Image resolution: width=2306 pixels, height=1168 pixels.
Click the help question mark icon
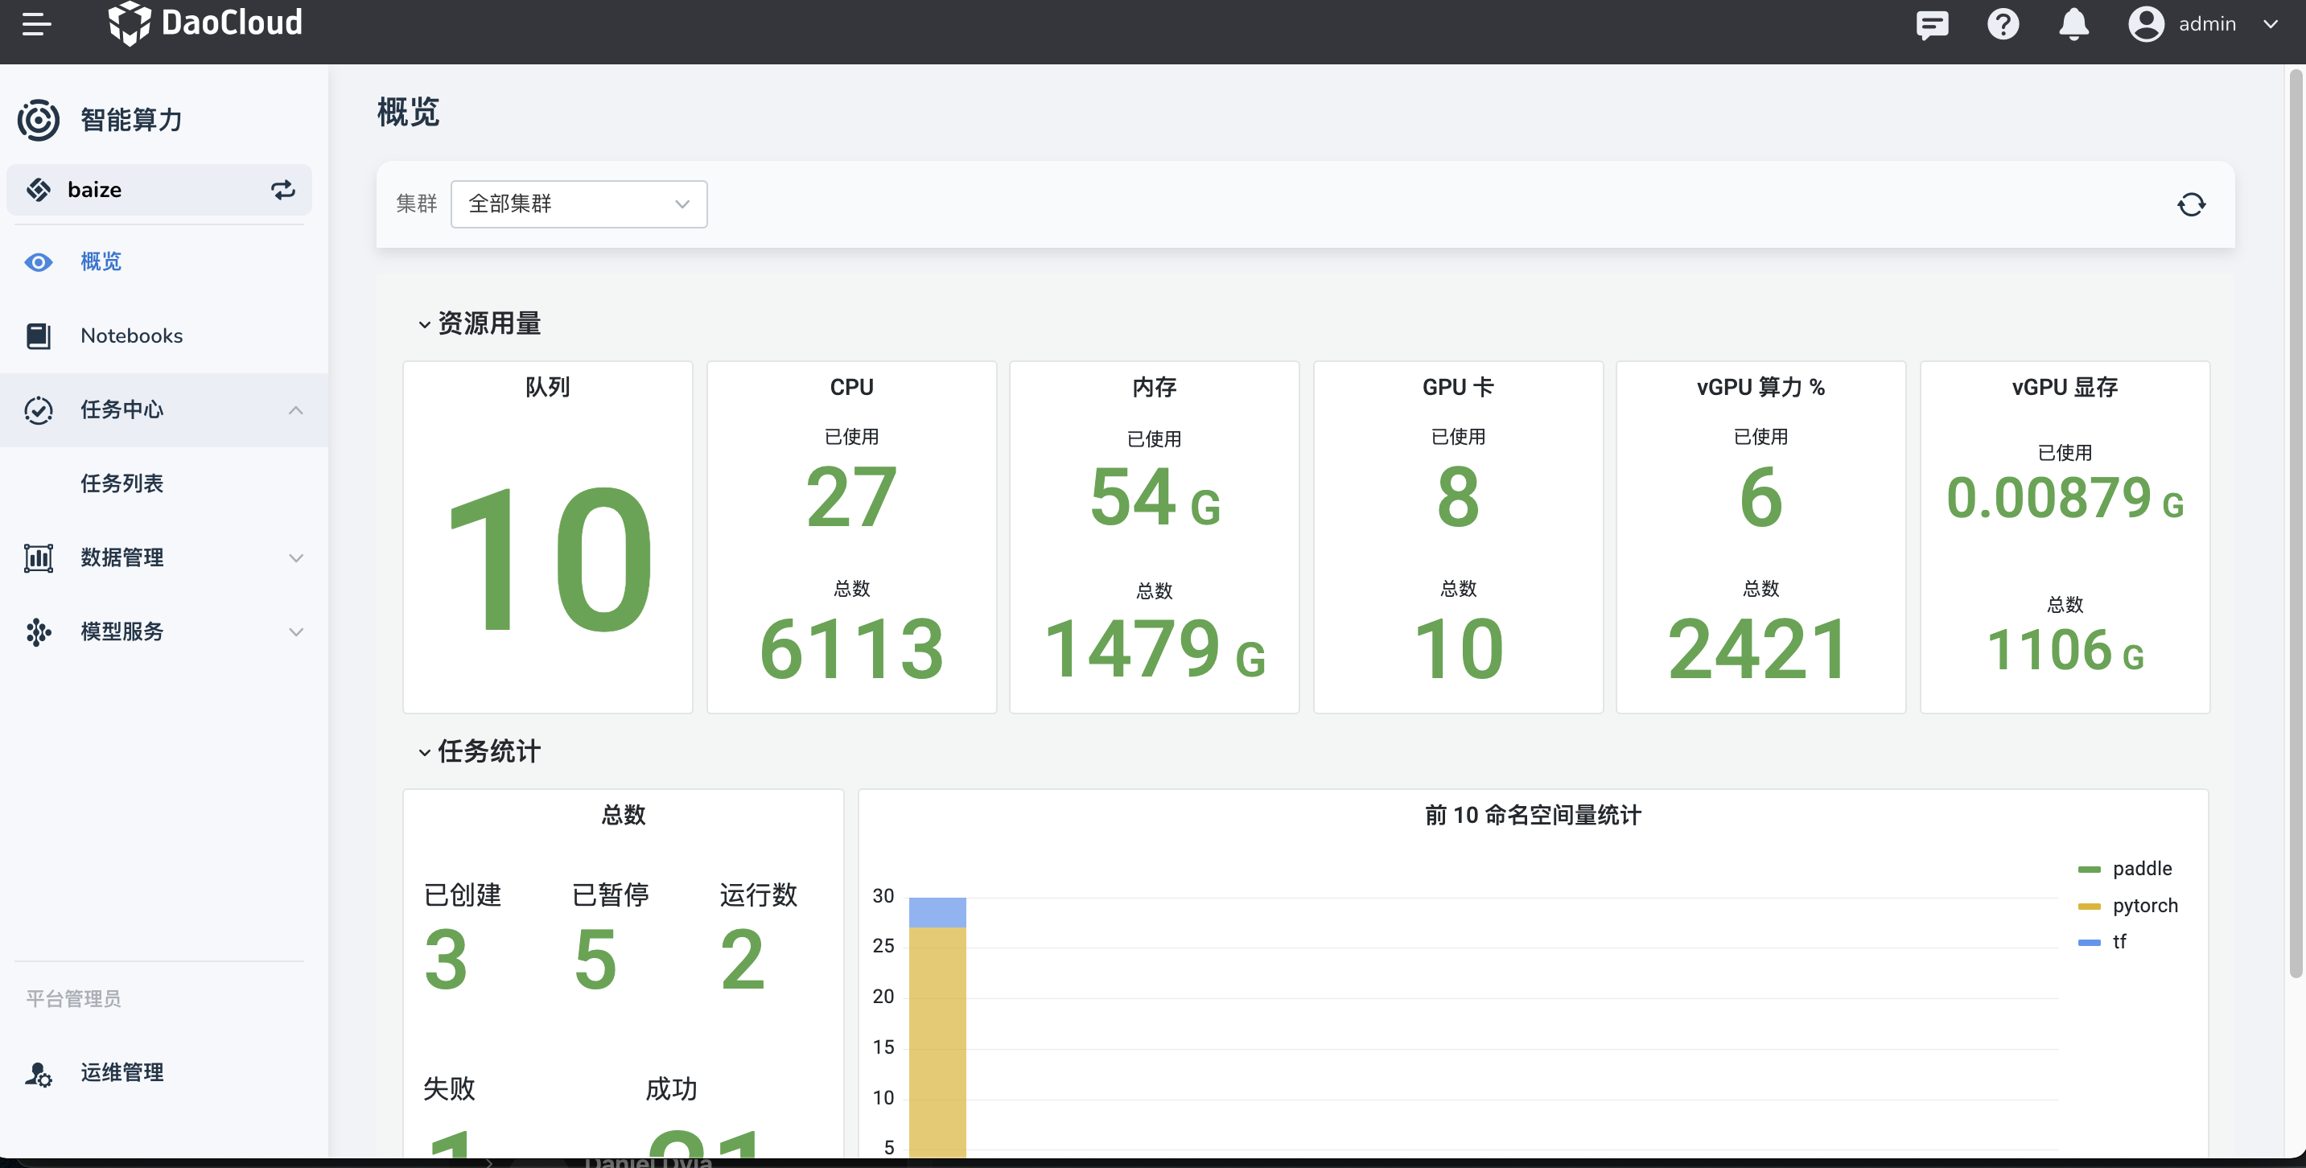(2003, 24)
